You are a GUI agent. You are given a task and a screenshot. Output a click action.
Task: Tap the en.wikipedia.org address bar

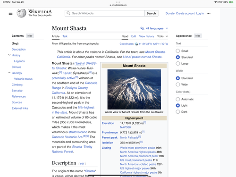(118, 5)
